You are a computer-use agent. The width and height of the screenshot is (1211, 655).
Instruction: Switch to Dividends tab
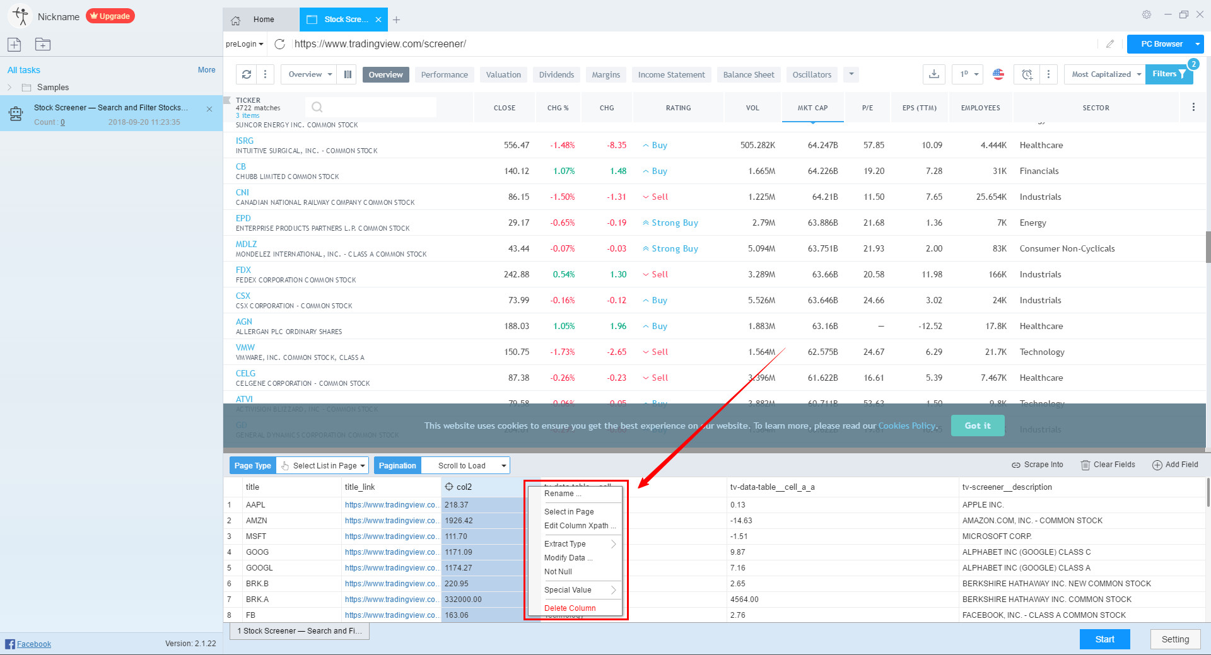pos(556,74)
